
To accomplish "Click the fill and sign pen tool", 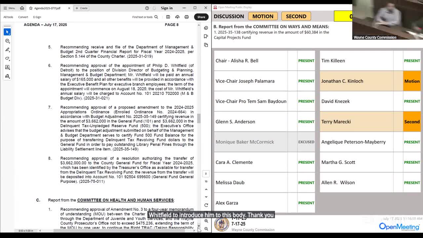I will click(x=7, y=76).
